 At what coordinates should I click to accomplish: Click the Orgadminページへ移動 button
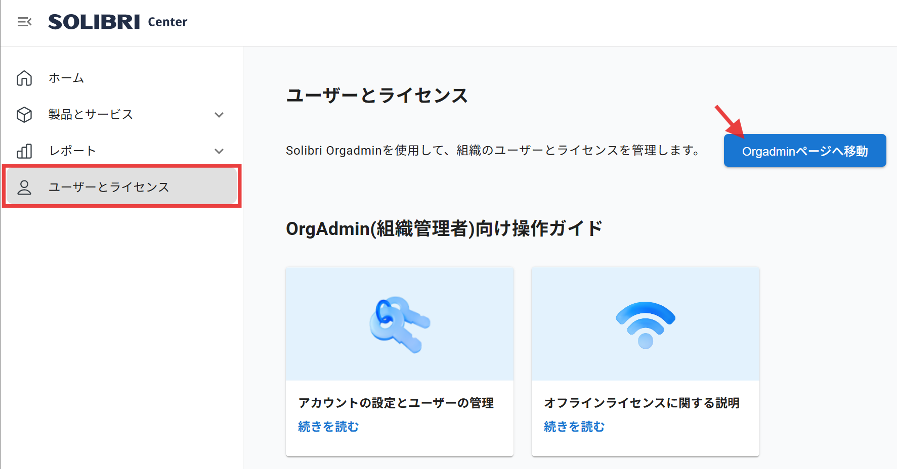coord(805,151)
